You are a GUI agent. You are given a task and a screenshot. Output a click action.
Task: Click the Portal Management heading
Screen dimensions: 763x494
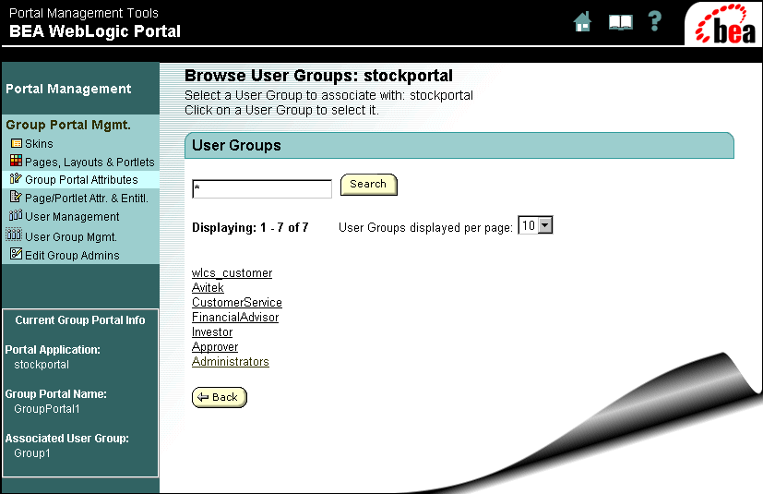coord(68,89)
